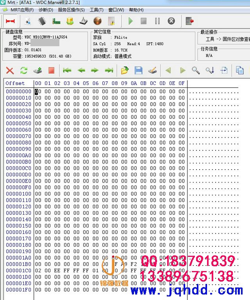This screenshot has width=250, height=300.
Task: Go to next sector green right arrow
Action: pyautogui.click(x=95, y=70)
